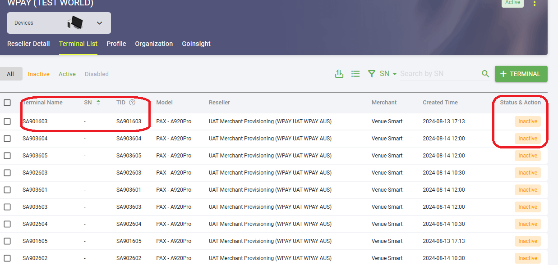Expand the Devices dropdown chevron
Viewport: 558px width, 265px height.
click(100, 23)
